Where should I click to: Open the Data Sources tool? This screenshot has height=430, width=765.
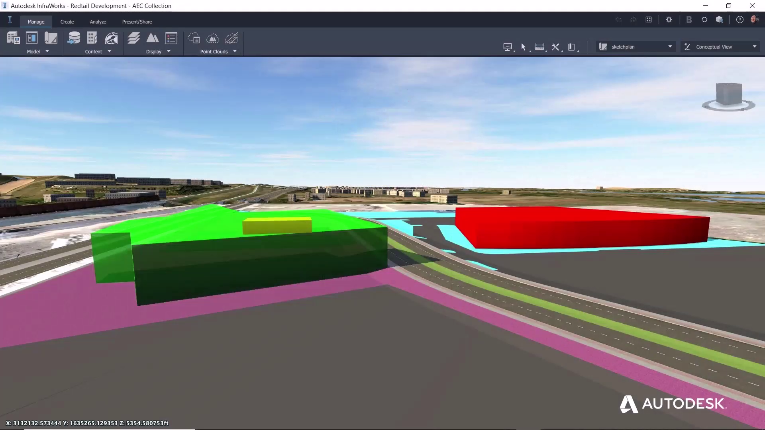click(x=74, y=38)
